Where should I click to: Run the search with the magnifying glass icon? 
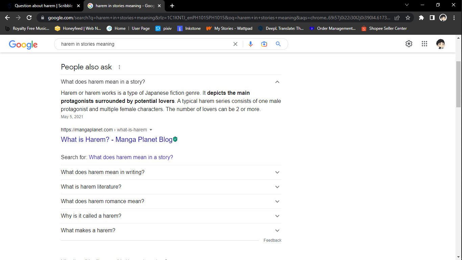[278, 44]
